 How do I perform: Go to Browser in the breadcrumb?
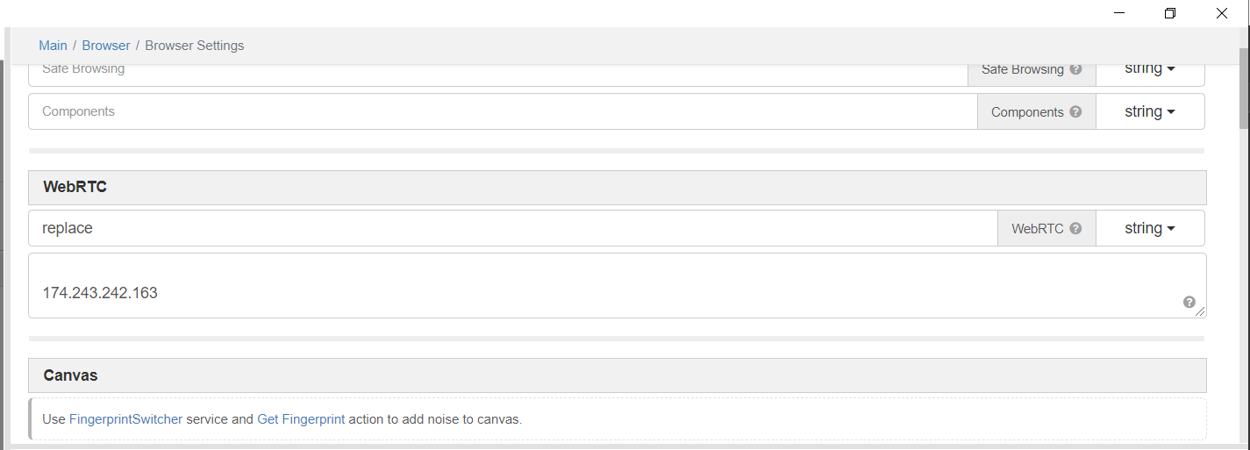pos(106,46)
